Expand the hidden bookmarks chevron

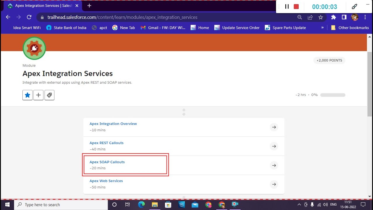pyautogui.click(x=322, y=28)
